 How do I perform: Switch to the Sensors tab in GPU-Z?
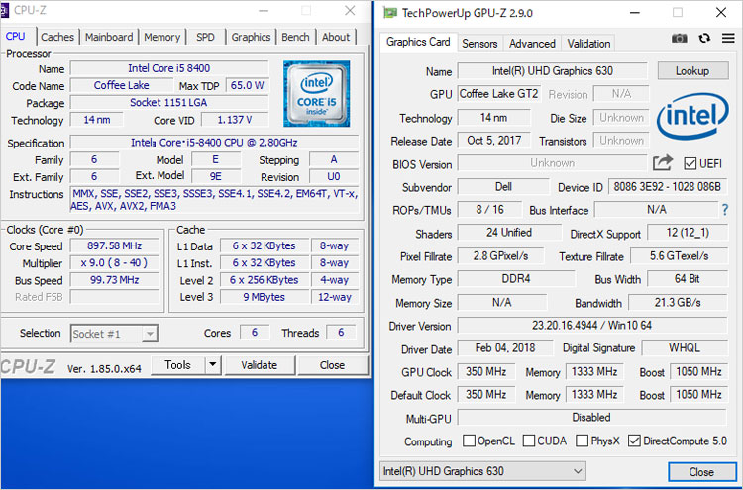click(479, 44)
